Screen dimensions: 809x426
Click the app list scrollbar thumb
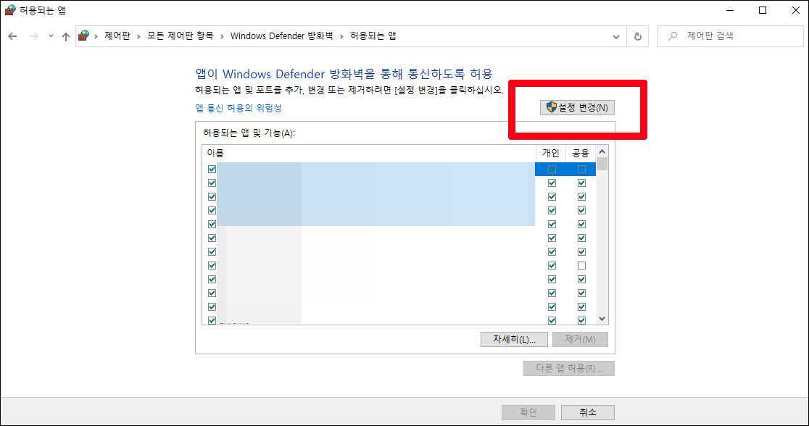point(602,164)
